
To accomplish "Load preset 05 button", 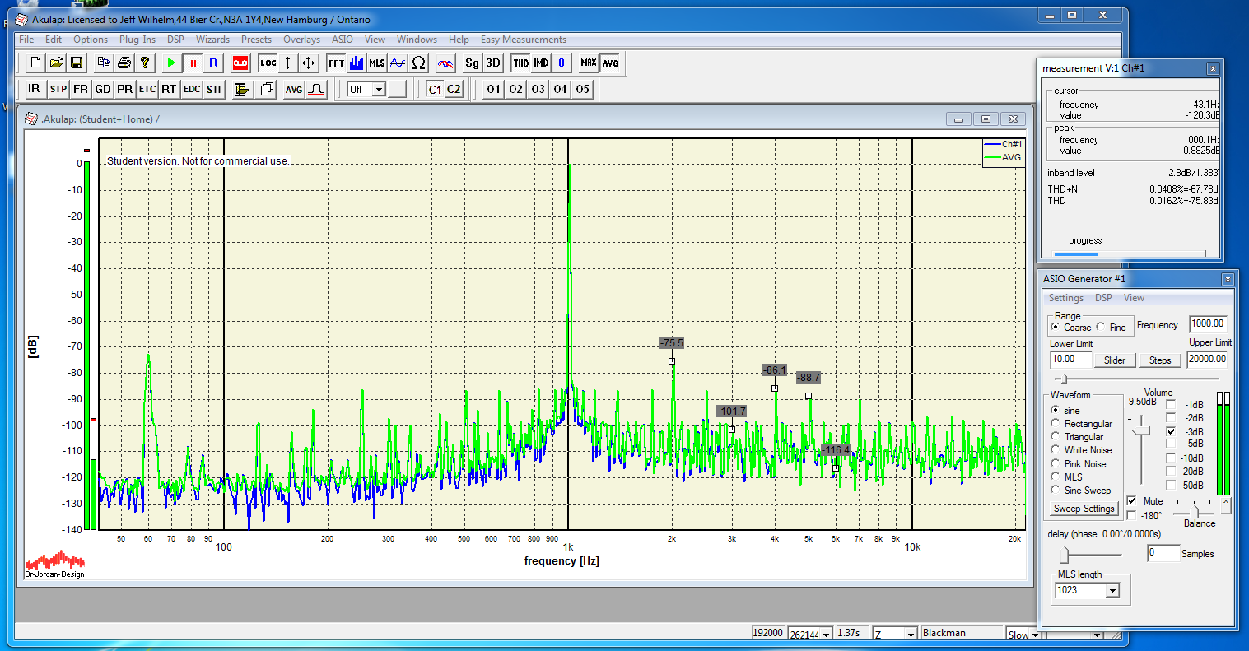I will [582, 89].
